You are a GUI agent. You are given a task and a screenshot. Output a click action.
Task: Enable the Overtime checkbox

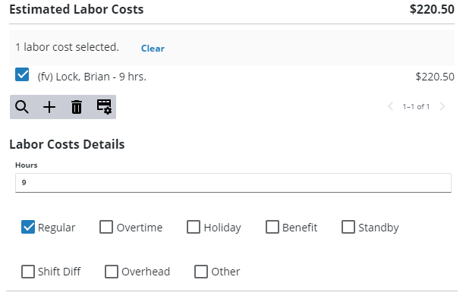click(x=107, y=227)
